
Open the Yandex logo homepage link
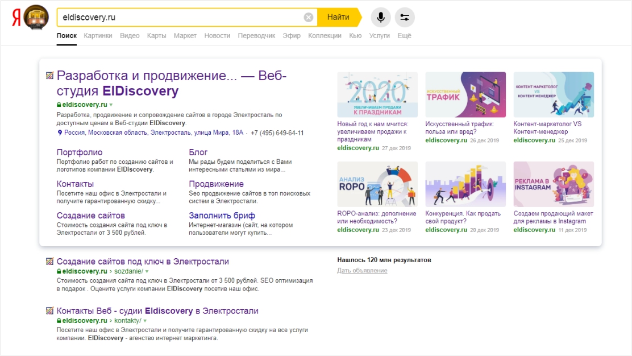[16, 17]
